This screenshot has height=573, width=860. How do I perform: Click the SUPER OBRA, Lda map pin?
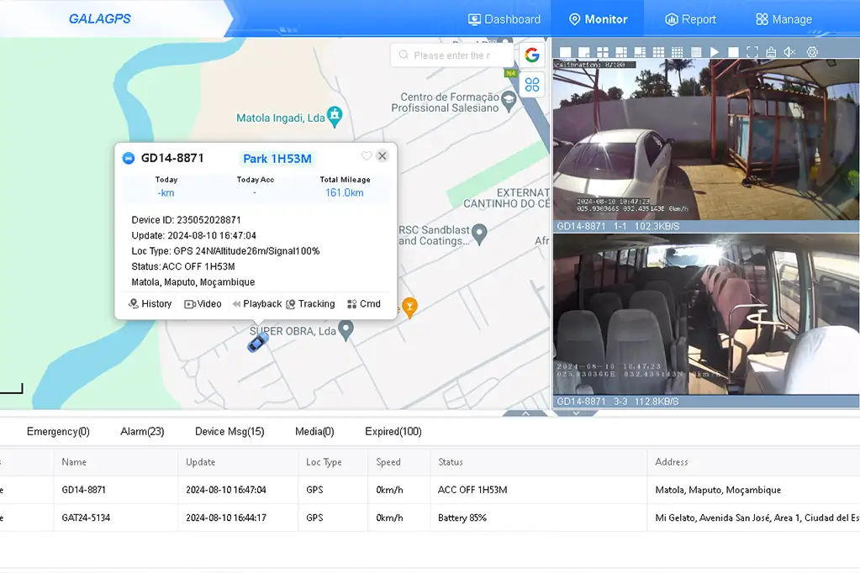[346, 331]
